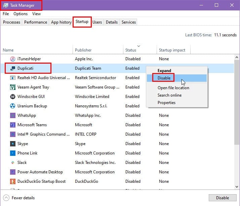Click the Disable button at bottom right

click(223, 198)
